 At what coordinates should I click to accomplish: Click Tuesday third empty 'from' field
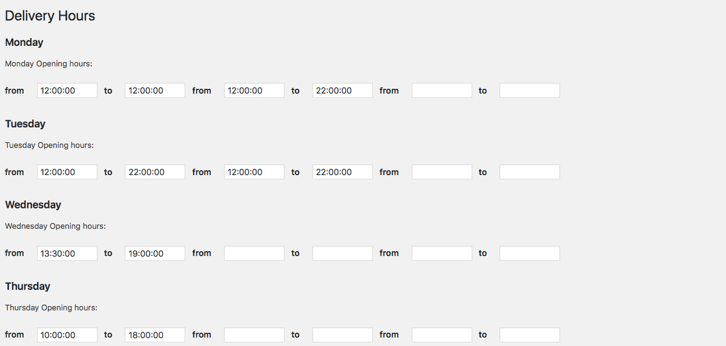442,172
